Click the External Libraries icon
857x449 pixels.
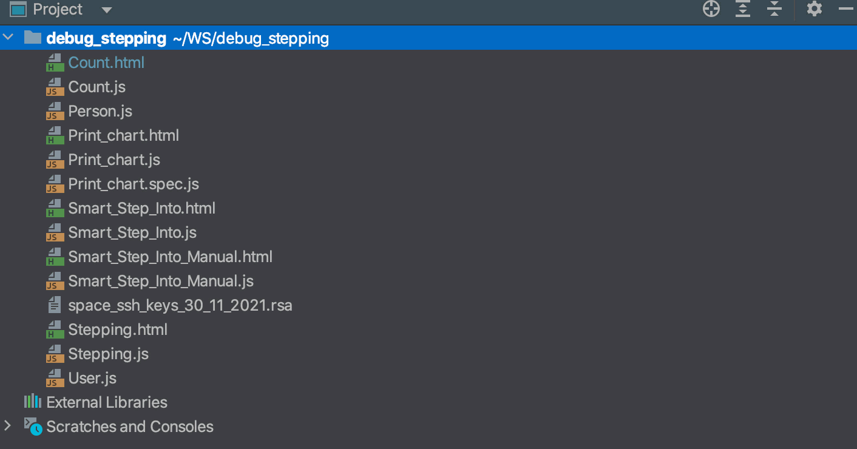coord(33,402)
